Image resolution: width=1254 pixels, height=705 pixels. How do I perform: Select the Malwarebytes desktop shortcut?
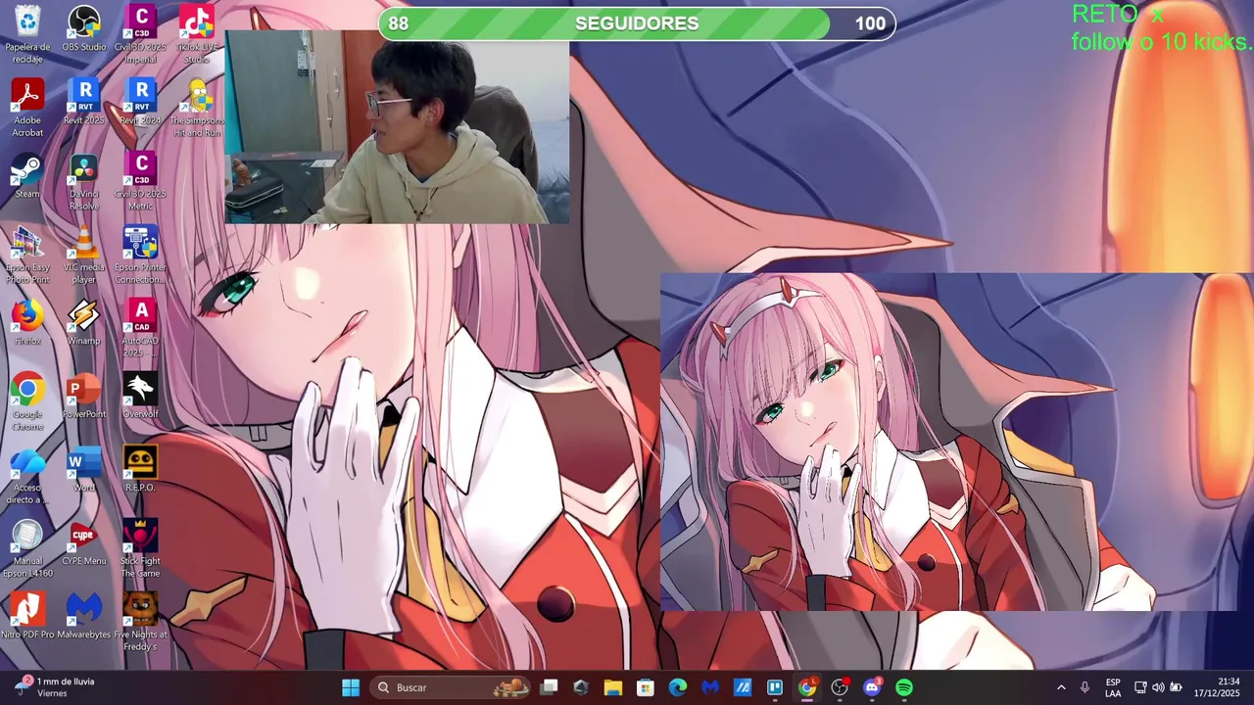(84, 617)
